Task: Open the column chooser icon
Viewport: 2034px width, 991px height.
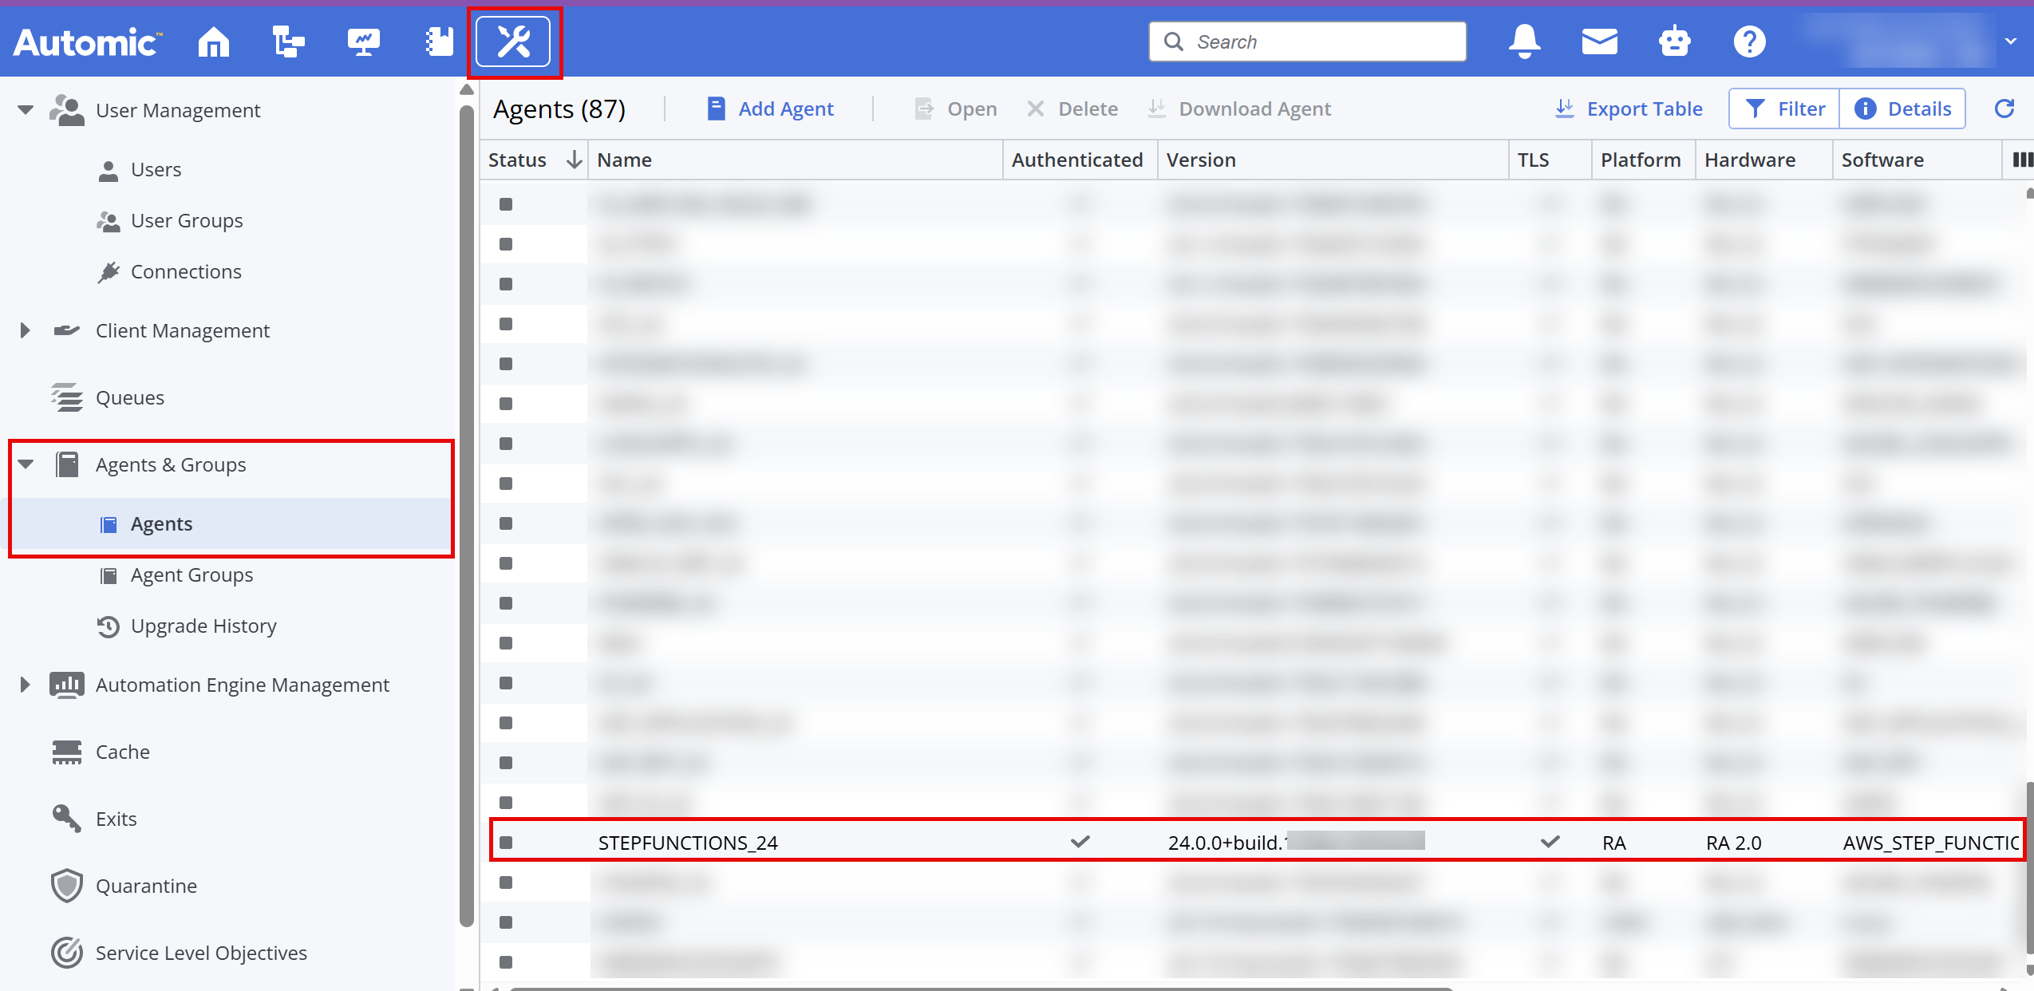Action: coord(2022,160)
